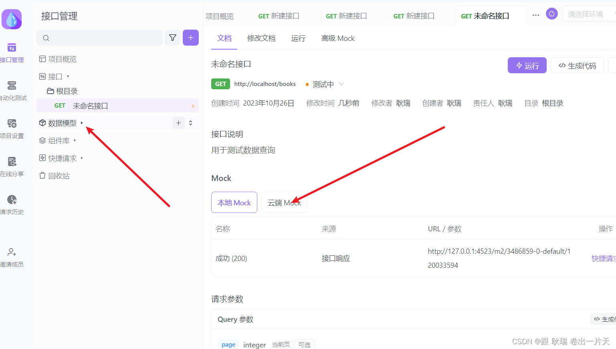616x349 pixels.
Task: Open the 修改文档 sub-tab
Action: (261, 38)
